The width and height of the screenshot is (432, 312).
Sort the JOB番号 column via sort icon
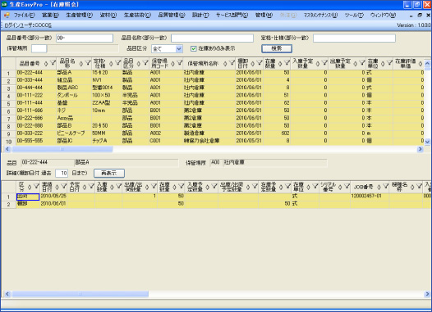(379, 187)
